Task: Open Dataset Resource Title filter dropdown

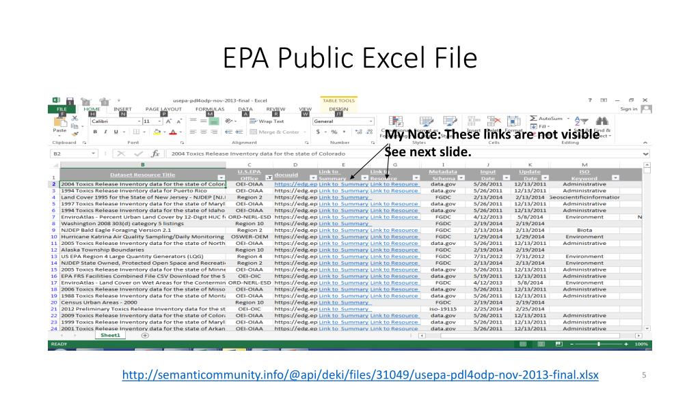Action: click(221, 178)
